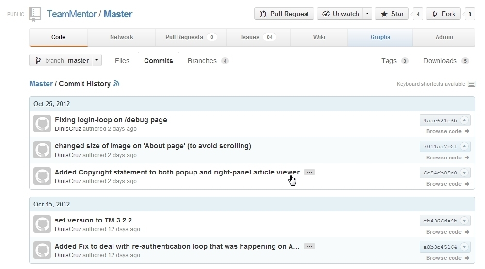Expand the Copyright statement commit message ellipsis

coord(309,172)
